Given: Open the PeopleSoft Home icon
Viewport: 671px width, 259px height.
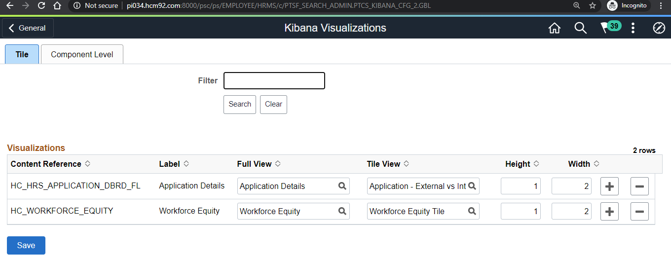Looking at the screenshot, I should [x=555, y=28].
